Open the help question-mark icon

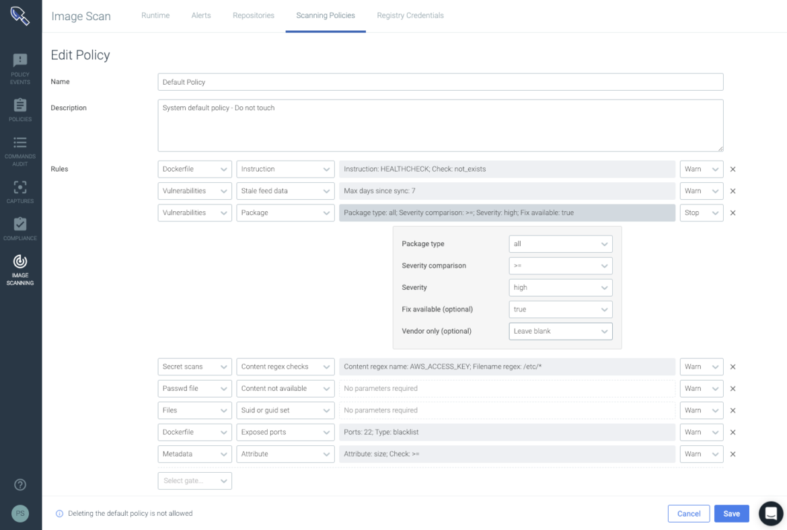20,485
